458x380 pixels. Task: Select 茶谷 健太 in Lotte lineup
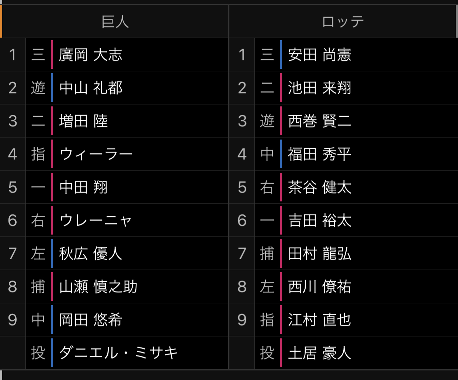click(319, 187)
